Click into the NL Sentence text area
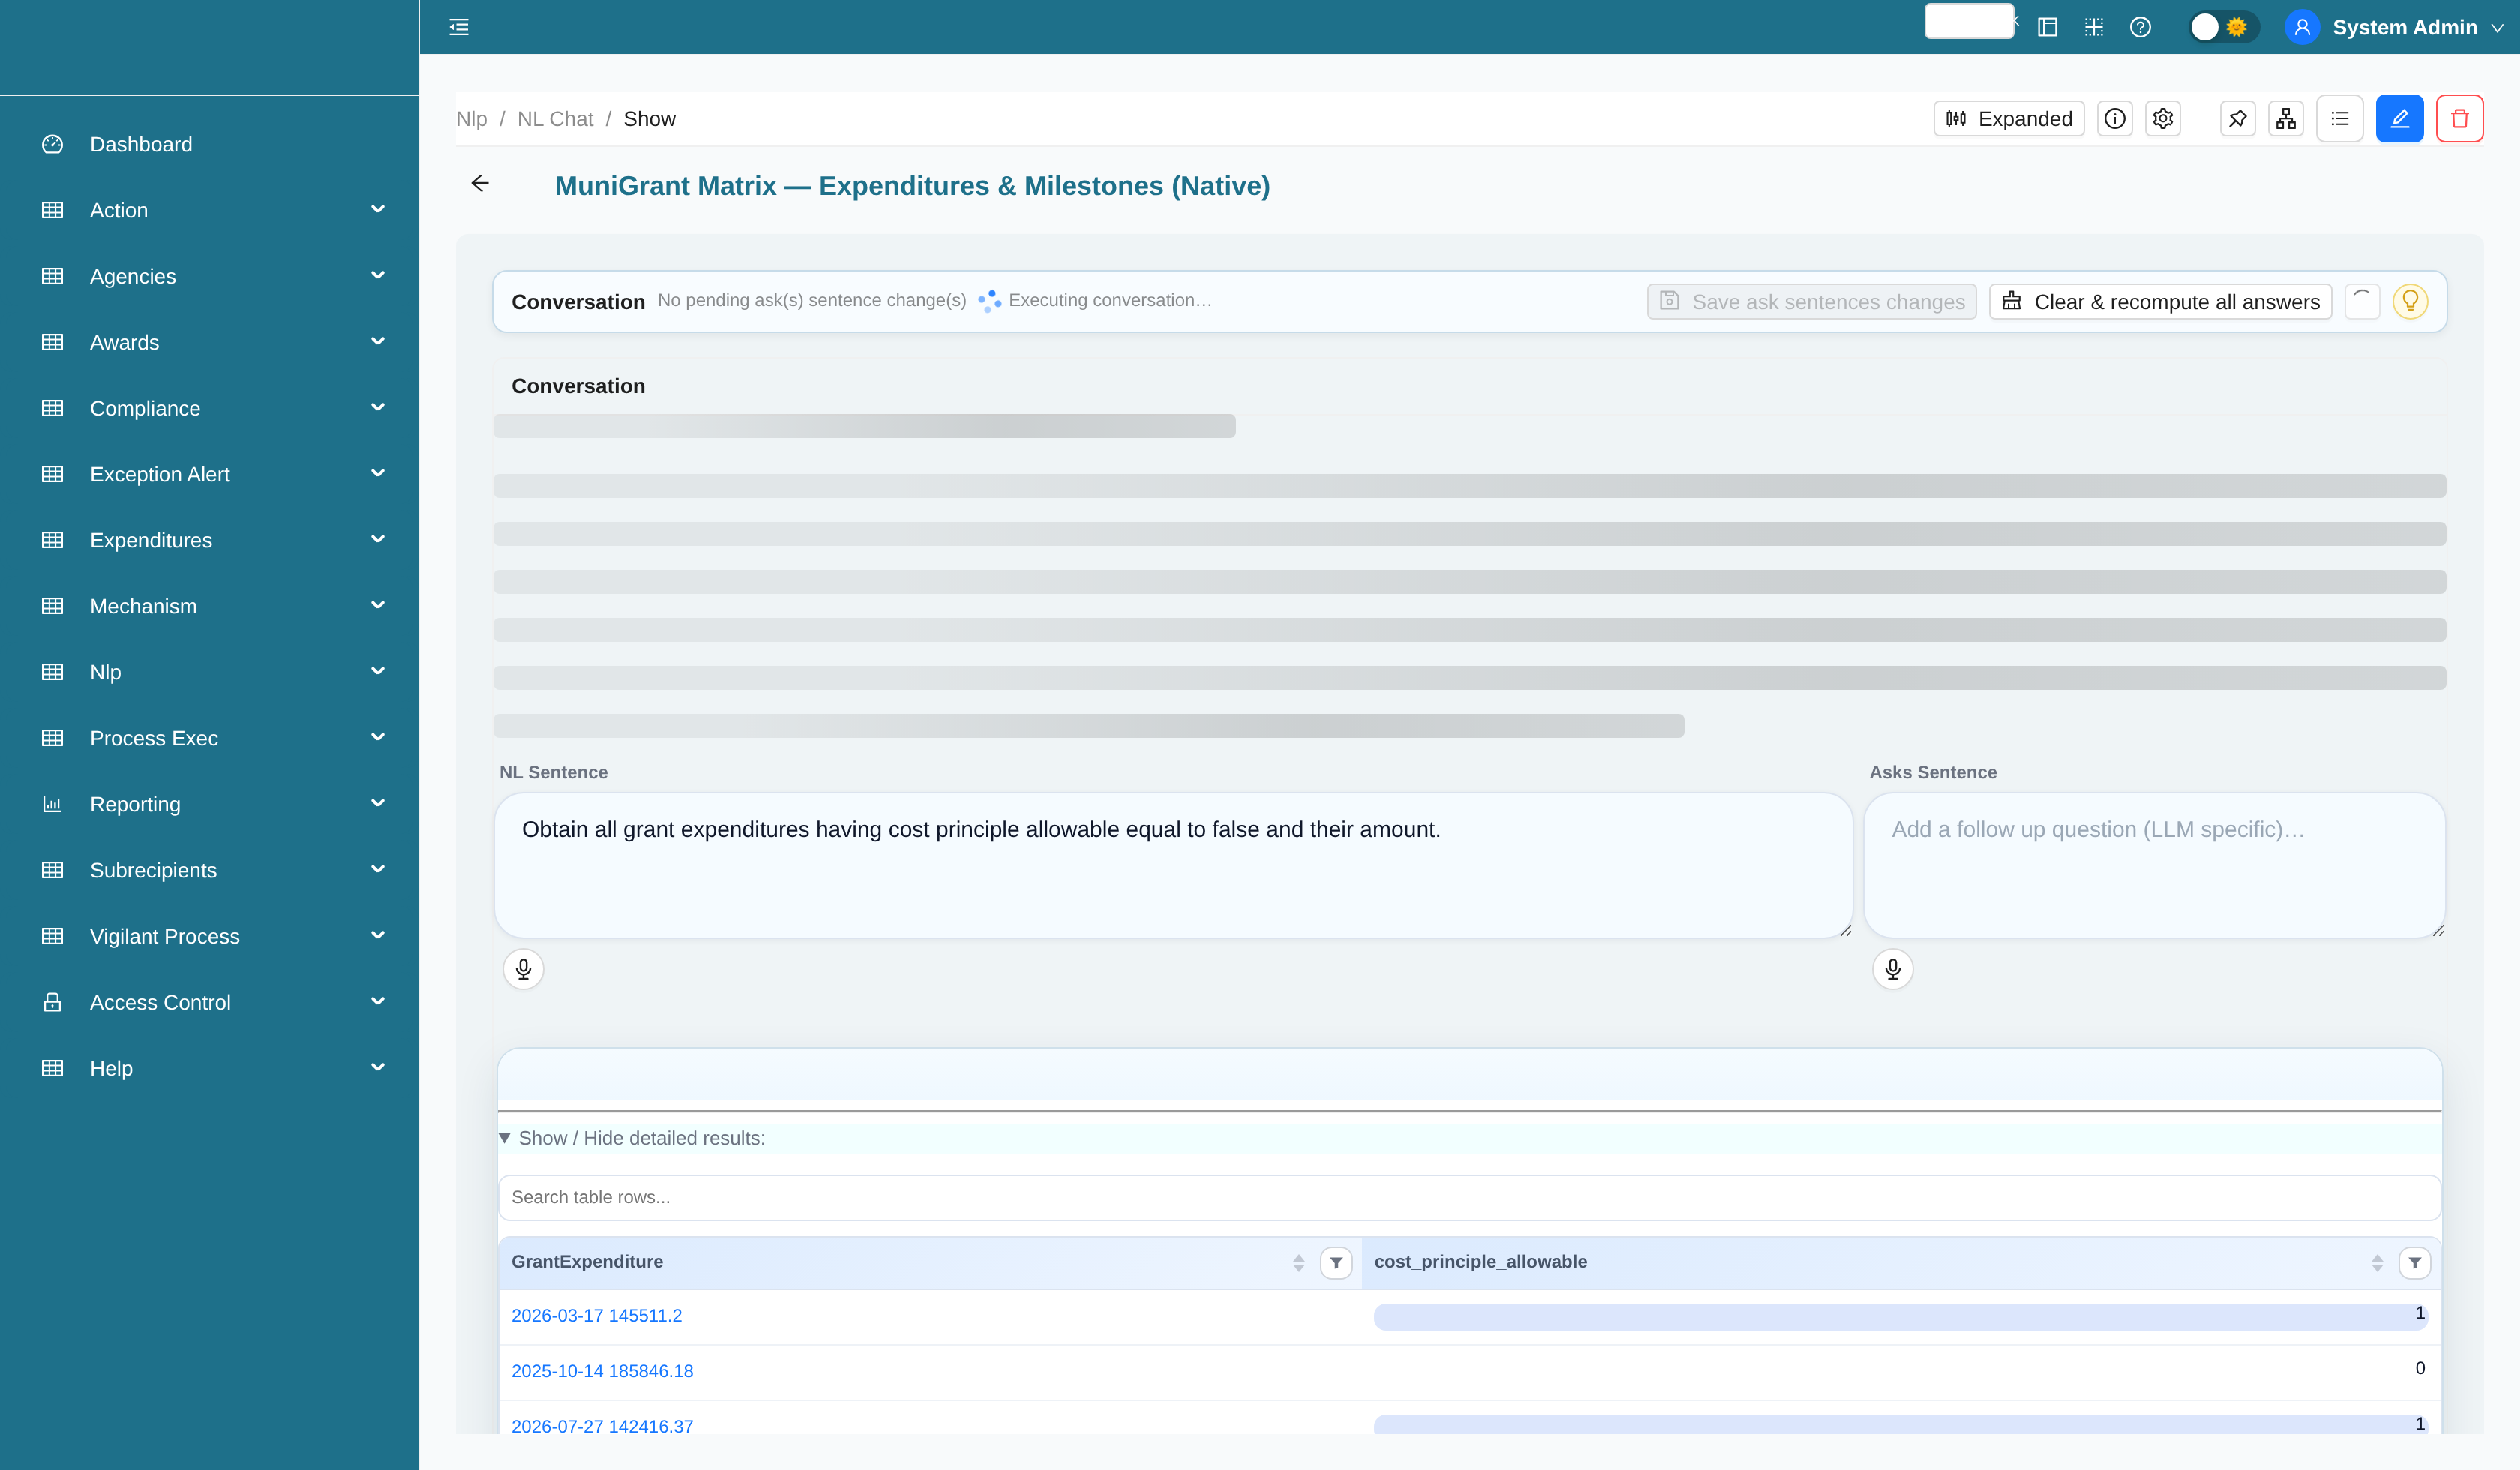Screen dimensions: 2520x1470 click(x=1173, y=865)
